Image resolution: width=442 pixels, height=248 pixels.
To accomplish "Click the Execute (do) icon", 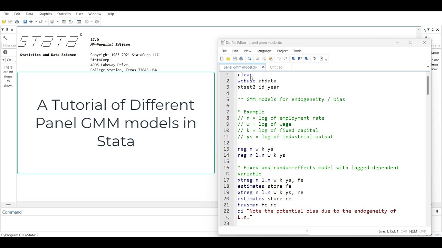I will 321,59.
